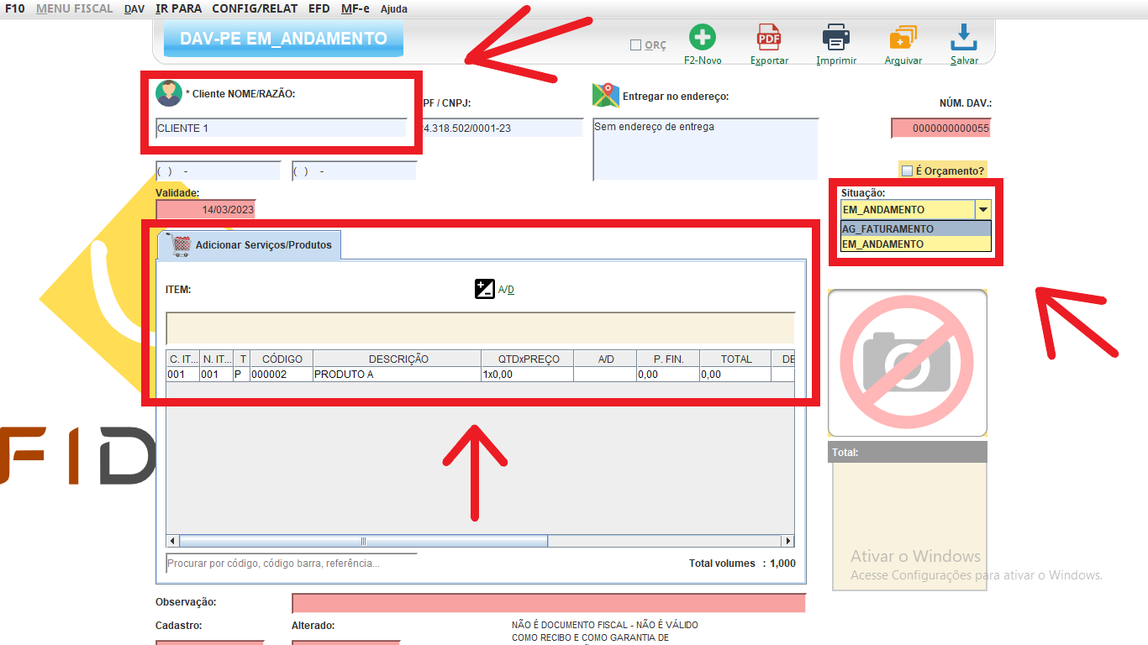Save using the Salvar download icon
Screen dimensions: 1148x645
(964, 38)
